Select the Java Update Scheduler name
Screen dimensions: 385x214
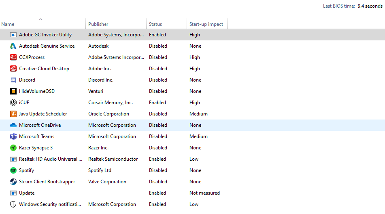point(43,114)
